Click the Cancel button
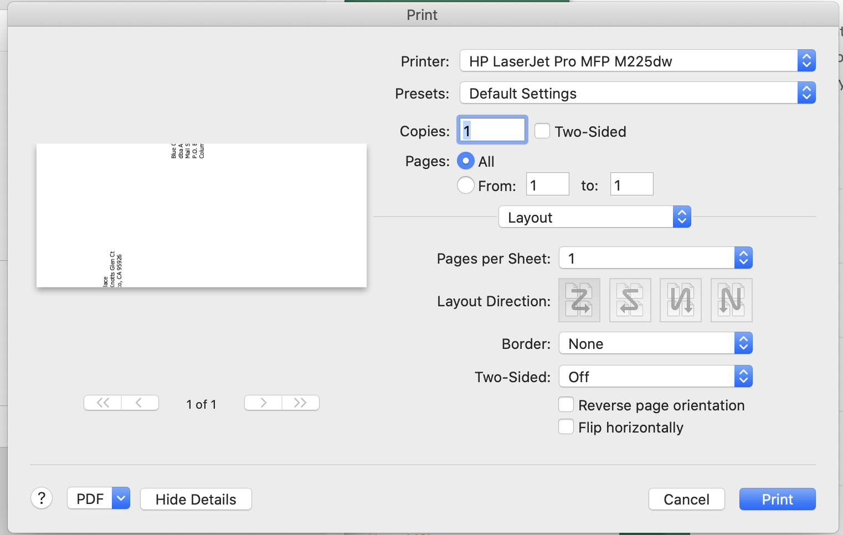 [x=686, y=499]
